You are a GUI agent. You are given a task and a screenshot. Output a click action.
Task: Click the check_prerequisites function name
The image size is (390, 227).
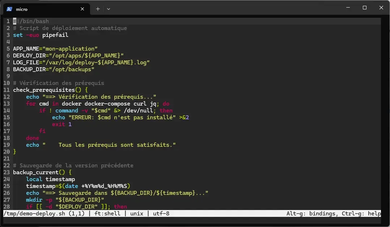tap(43, 90)
